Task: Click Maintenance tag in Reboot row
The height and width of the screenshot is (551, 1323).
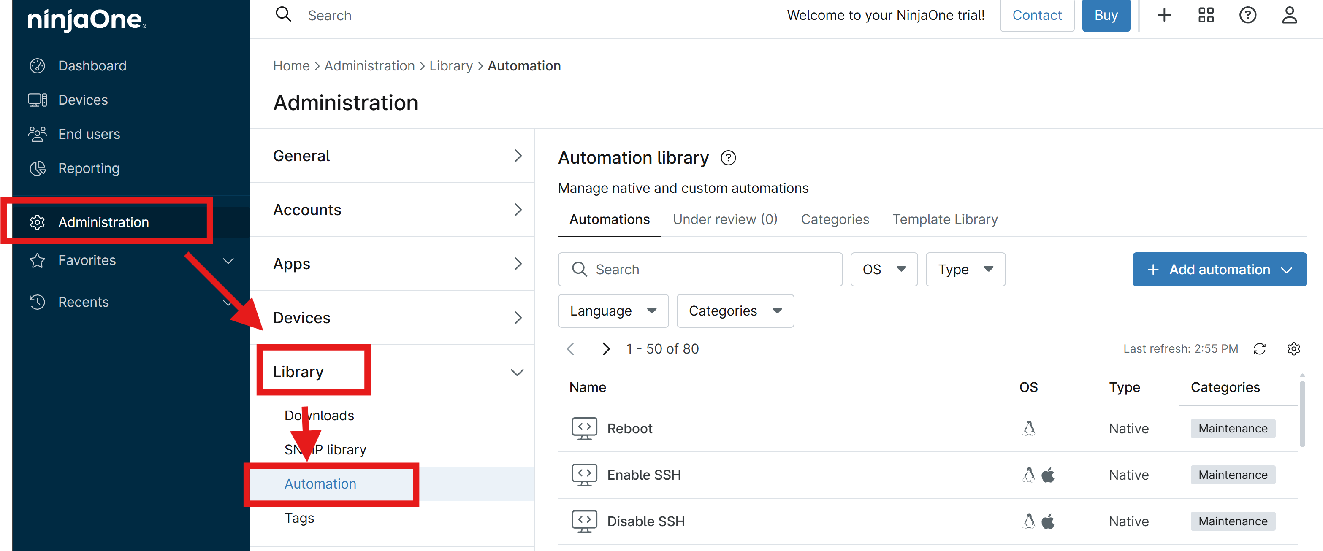Action: (x=1233, y=428)
